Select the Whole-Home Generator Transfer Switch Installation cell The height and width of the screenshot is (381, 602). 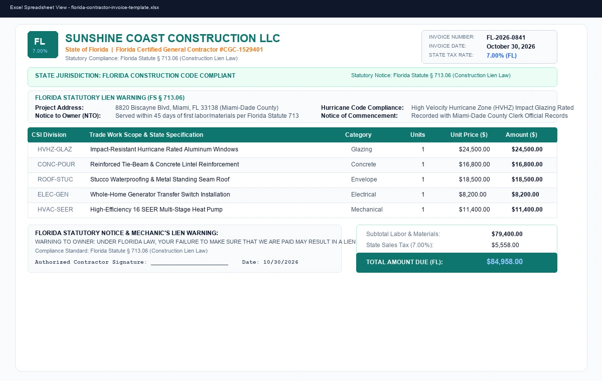[x=160, y=195]
